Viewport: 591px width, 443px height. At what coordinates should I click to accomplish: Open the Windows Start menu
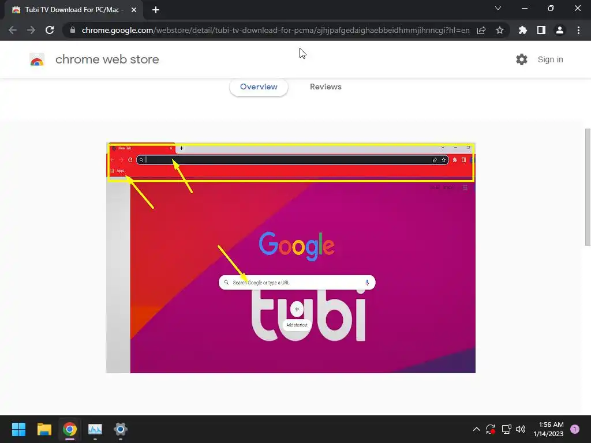pyautogui.click(x=18, y=429)
